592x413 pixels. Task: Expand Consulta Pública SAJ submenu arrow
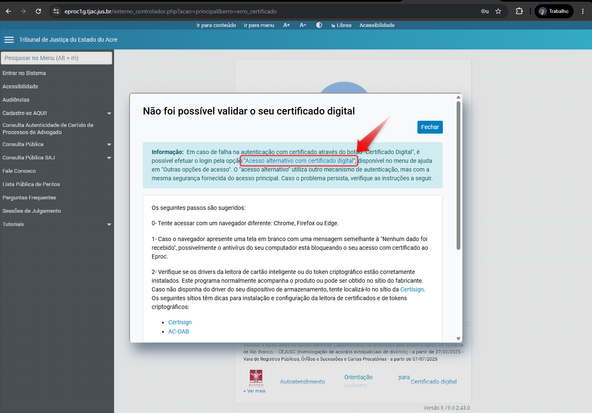click(109, 158)
